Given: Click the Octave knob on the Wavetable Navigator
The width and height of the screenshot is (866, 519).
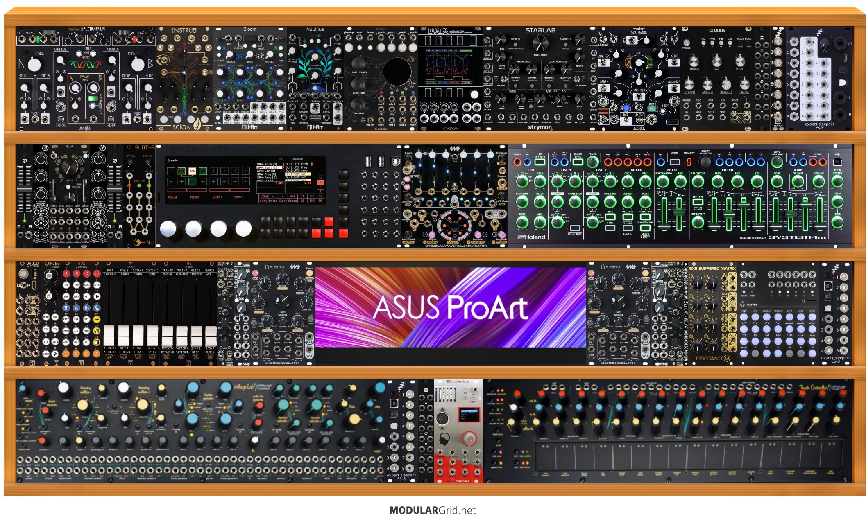Looking at the screenshot, I should (408, 158).
